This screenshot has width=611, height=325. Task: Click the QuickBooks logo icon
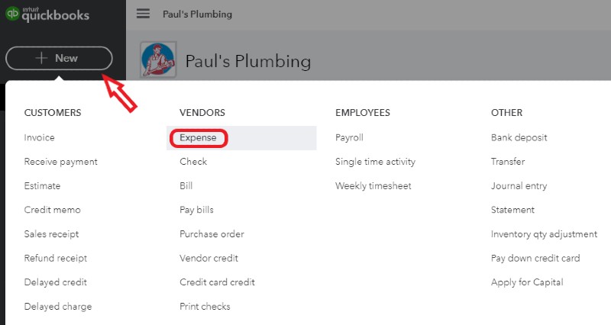click(12, 14)
